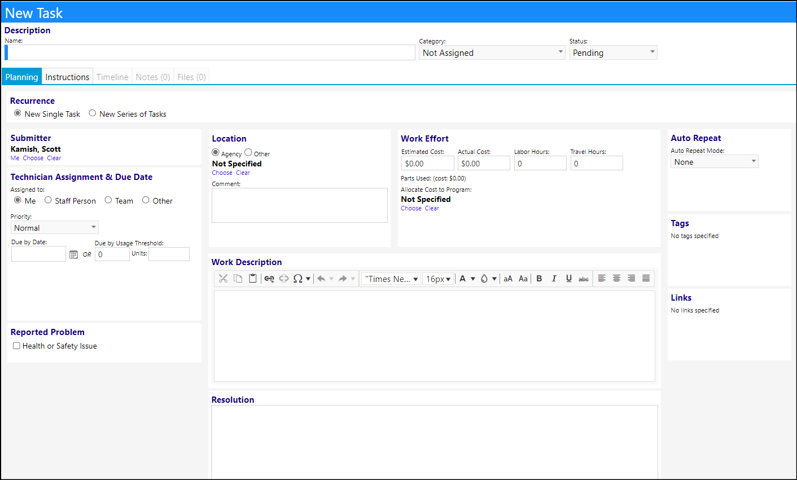Toggle italic formatting
797x480 pixels.
click(x=554, y=279)
